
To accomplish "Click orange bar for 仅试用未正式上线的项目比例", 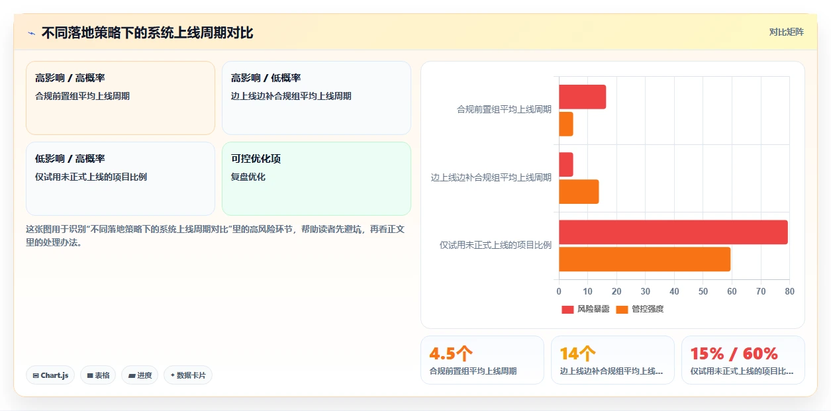I will (644, 259).
